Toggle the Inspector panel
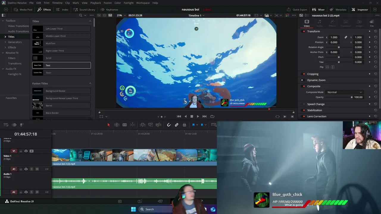Viewport: 381px width, 214px height. pyautogui.click(x=360, y=10)
